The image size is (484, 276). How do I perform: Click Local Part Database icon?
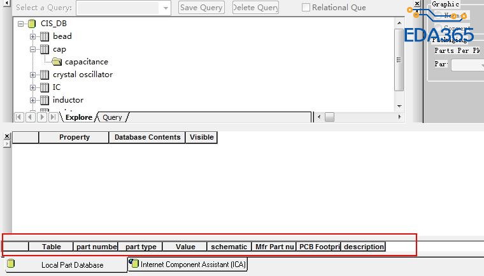coord(11,263)
